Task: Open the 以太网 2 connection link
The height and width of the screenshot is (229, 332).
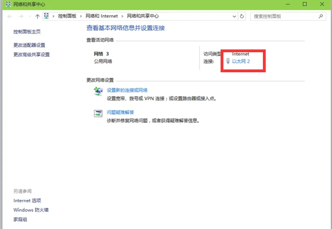Action: click(x=241, y=61)
